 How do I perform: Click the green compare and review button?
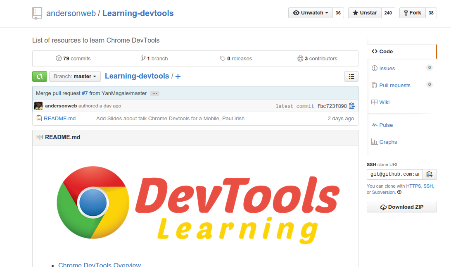[40, 76]
